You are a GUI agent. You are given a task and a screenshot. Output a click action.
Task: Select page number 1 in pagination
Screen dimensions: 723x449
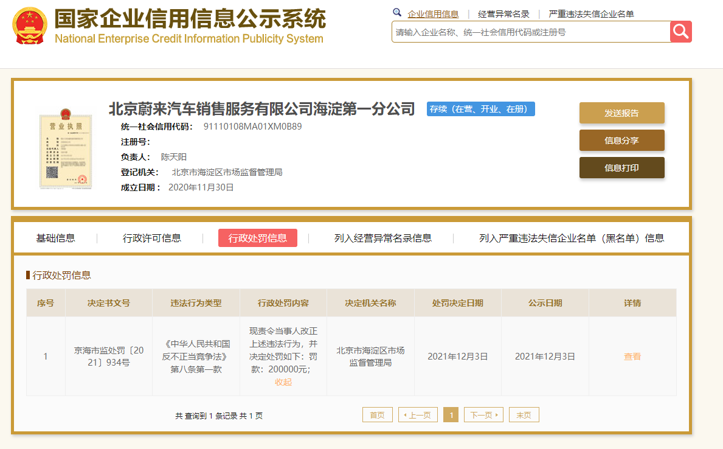(x=451, y=415)
